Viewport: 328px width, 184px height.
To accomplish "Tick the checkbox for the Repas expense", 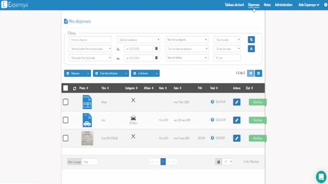I will click(66, 102).
